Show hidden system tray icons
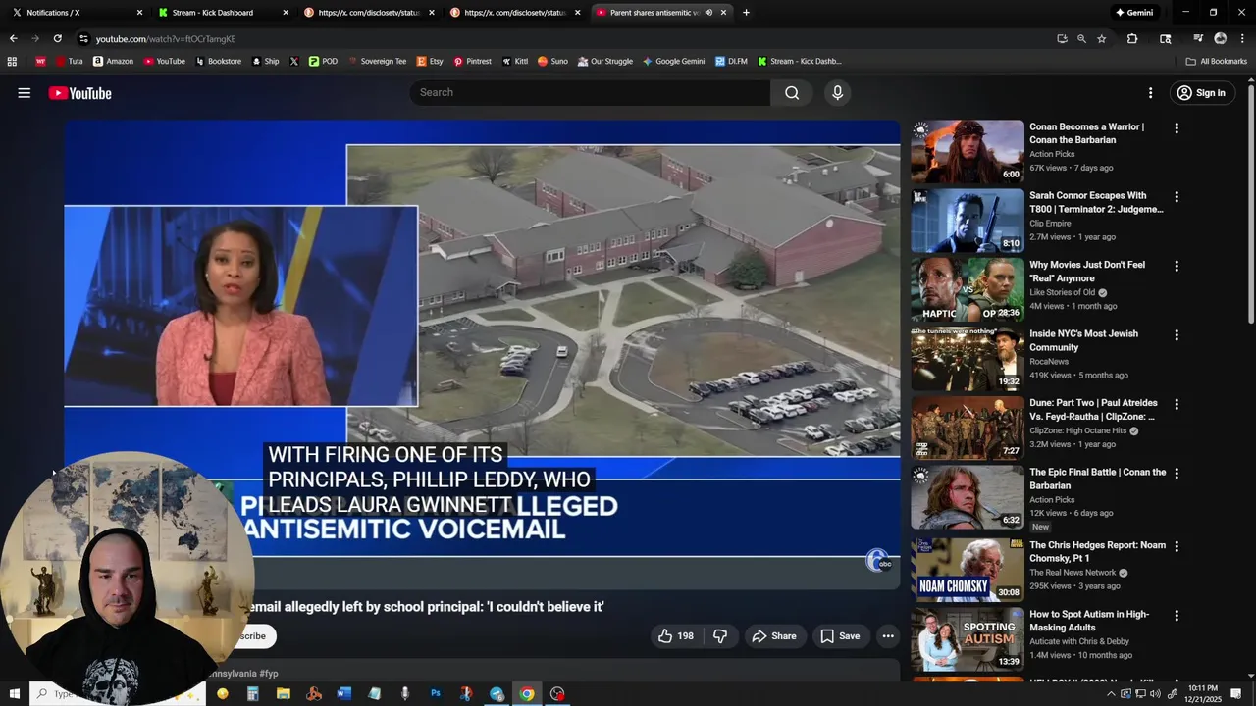1256x706 pixels. pos(1111,694)
